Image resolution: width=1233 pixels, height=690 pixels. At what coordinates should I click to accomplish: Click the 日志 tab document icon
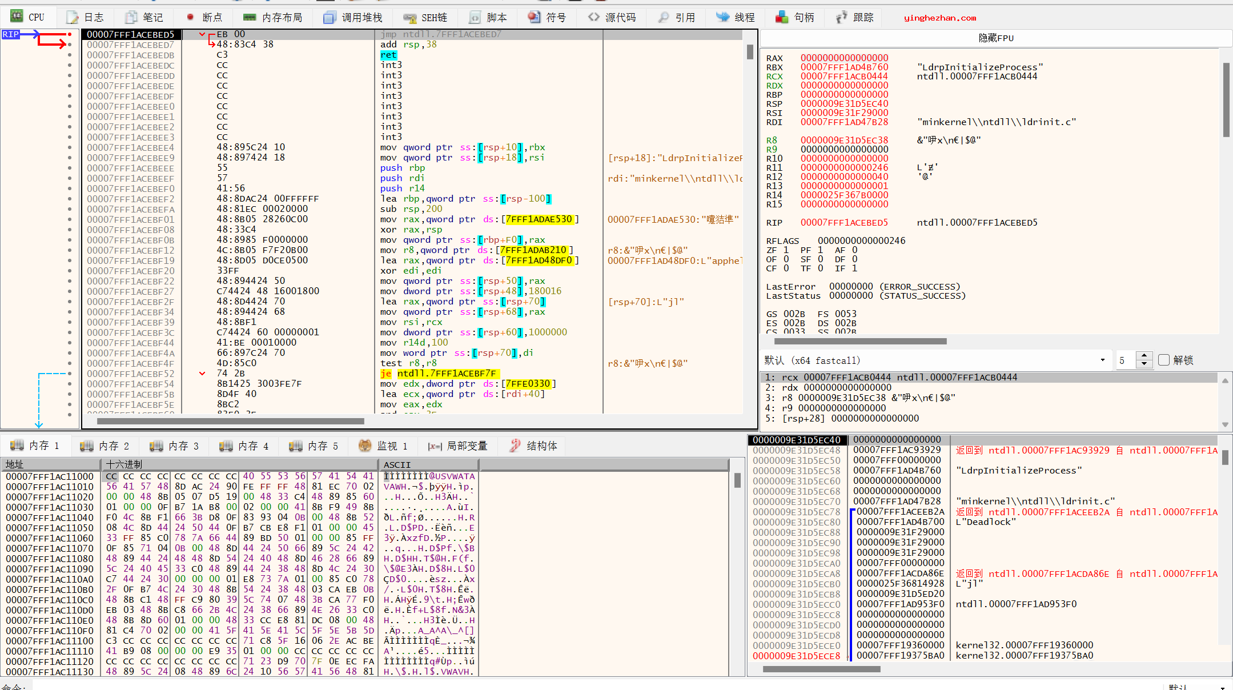click(x=73, y=17)
